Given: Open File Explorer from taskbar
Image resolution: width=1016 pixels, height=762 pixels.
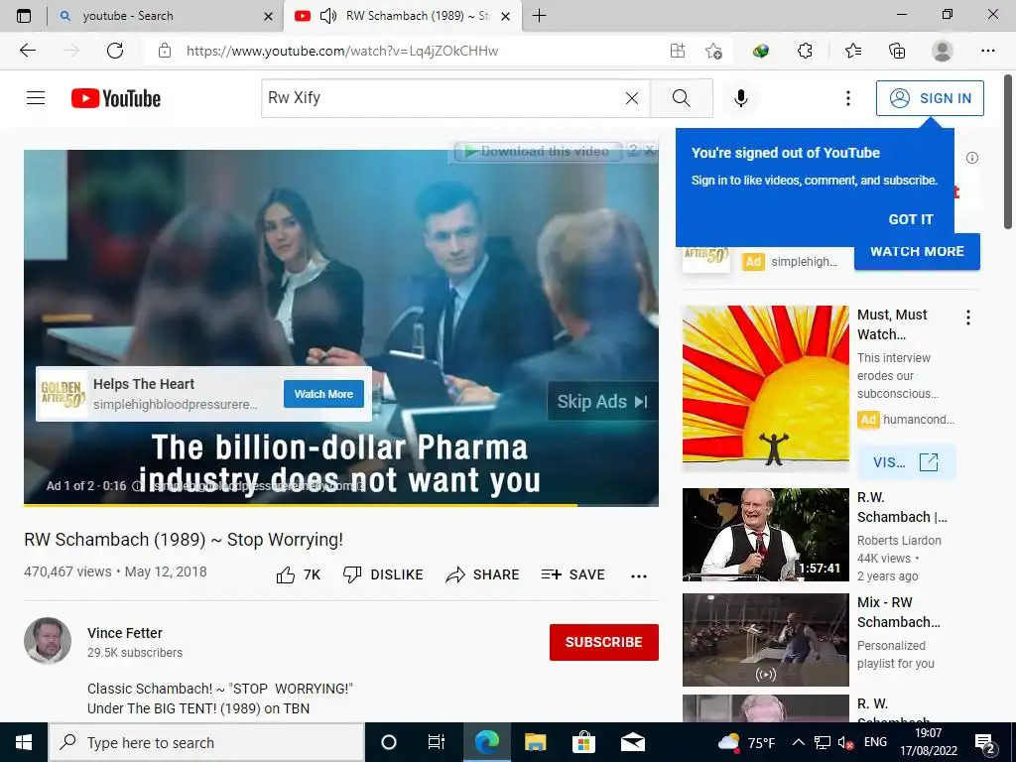Looking at the screenshot, I should click(535, 742).
